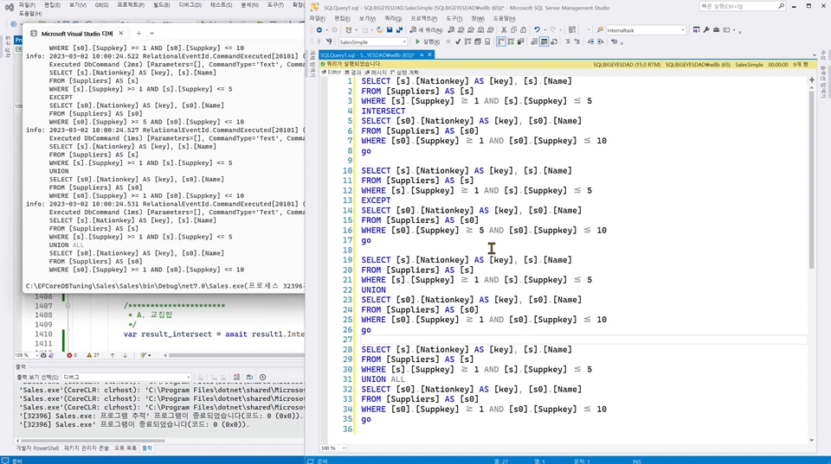Open the 디버그(D) menu in Visual Studio
831x464 pixels.
point(190,5)
